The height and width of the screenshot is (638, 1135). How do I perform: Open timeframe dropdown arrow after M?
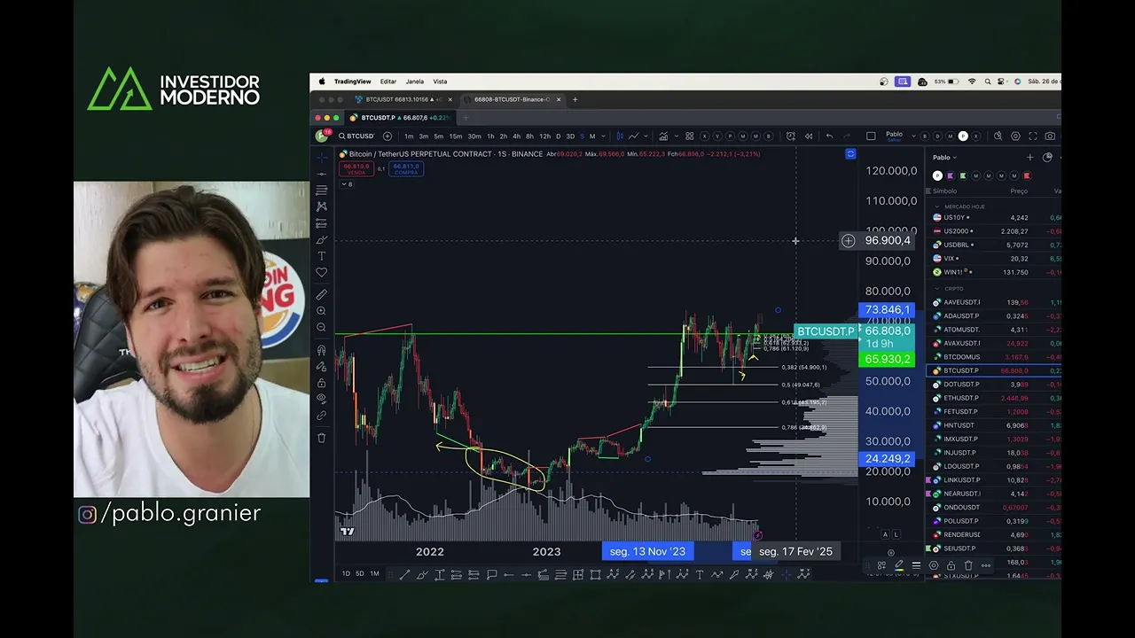pos(604,136)
